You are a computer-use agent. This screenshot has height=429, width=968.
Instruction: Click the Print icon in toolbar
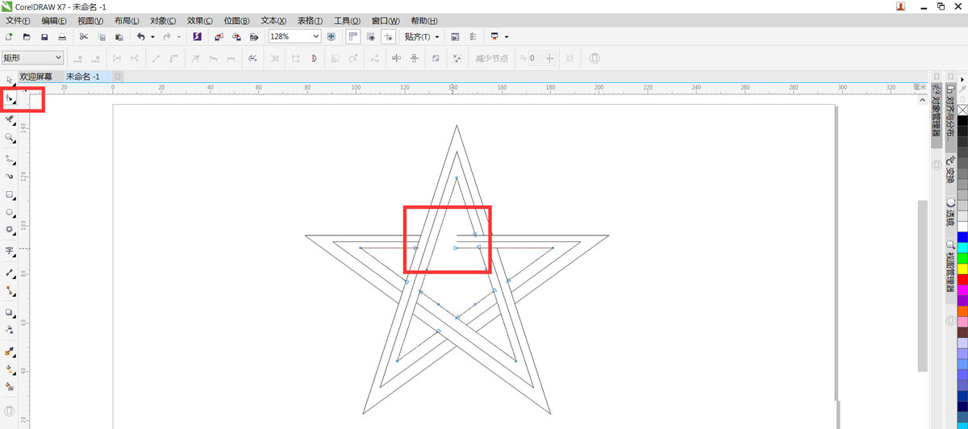pyautogui.click(x=62, y=37)
